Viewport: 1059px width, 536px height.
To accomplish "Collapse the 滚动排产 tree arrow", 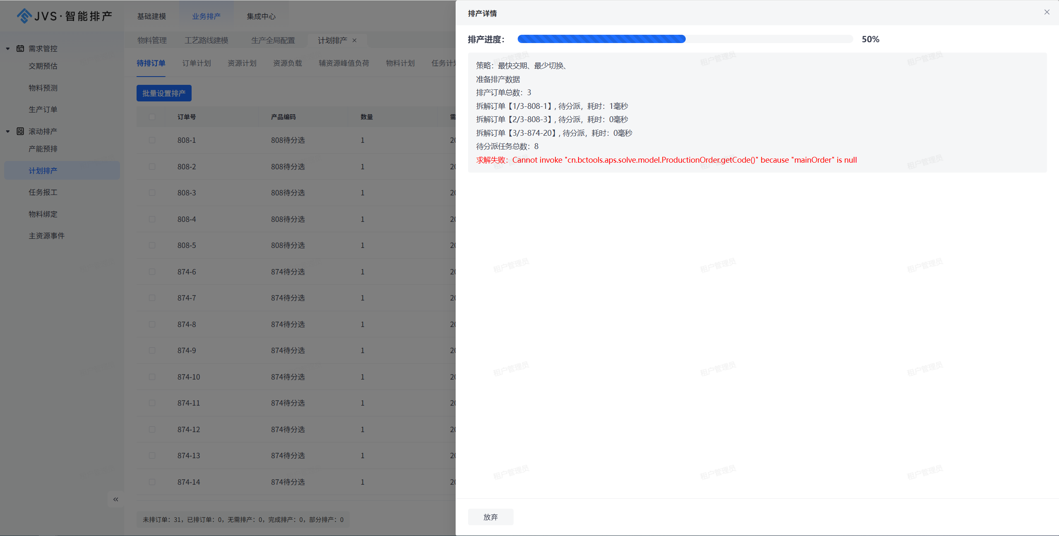I will coord(8,131).
